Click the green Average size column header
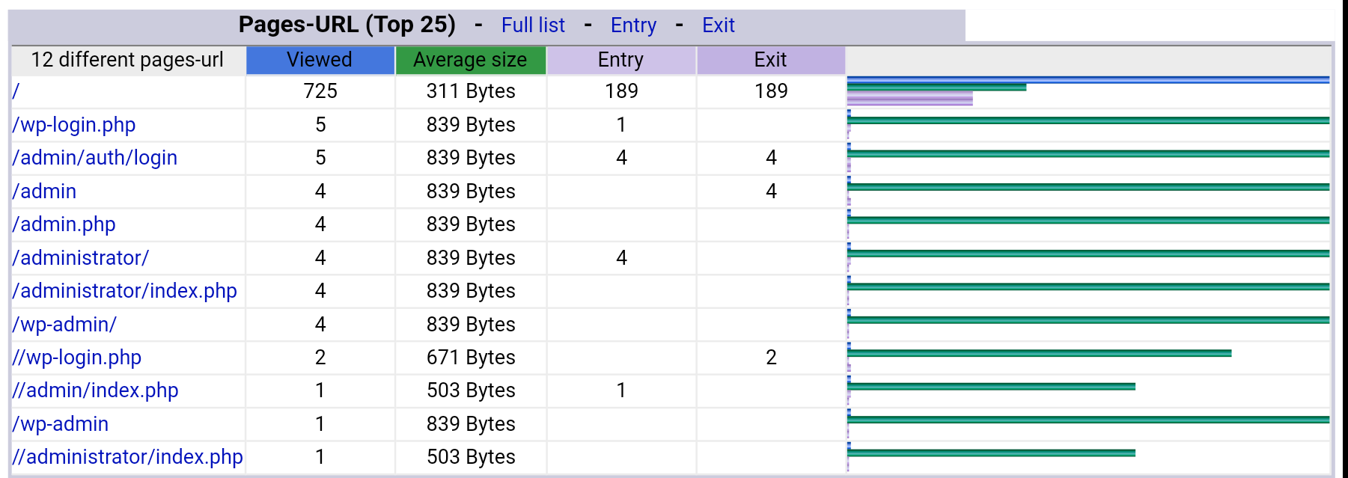 pyautogui.click(x=470, y=60)
